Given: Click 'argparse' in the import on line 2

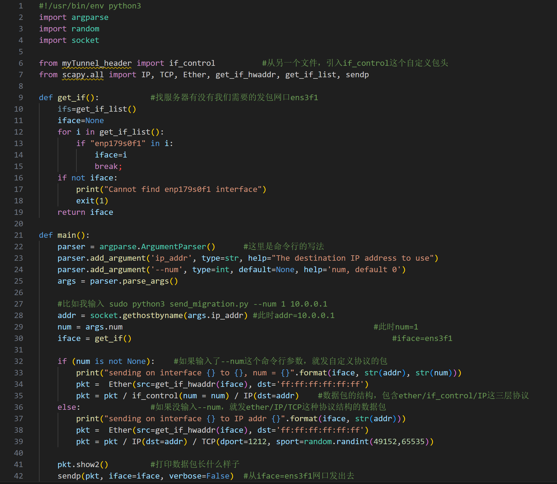Looking at the screenshot, I should 90,18.
